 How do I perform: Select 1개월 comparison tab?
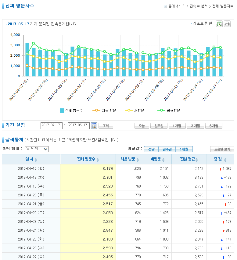184,149
